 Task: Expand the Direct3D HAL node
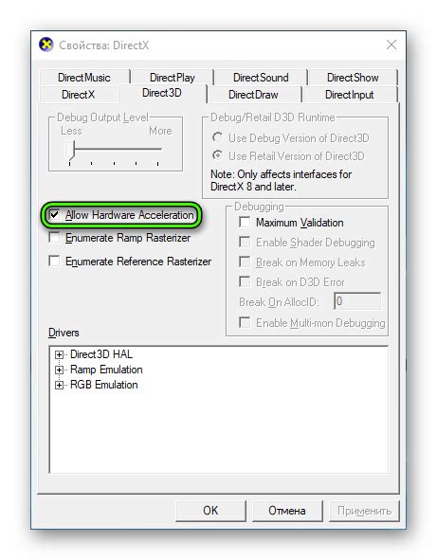click(59, 354)
